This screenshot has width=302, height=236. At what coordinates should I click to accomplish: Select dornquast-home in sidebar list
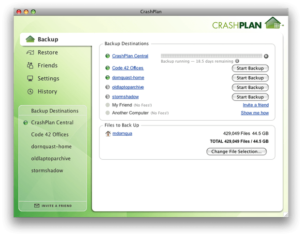51,147
